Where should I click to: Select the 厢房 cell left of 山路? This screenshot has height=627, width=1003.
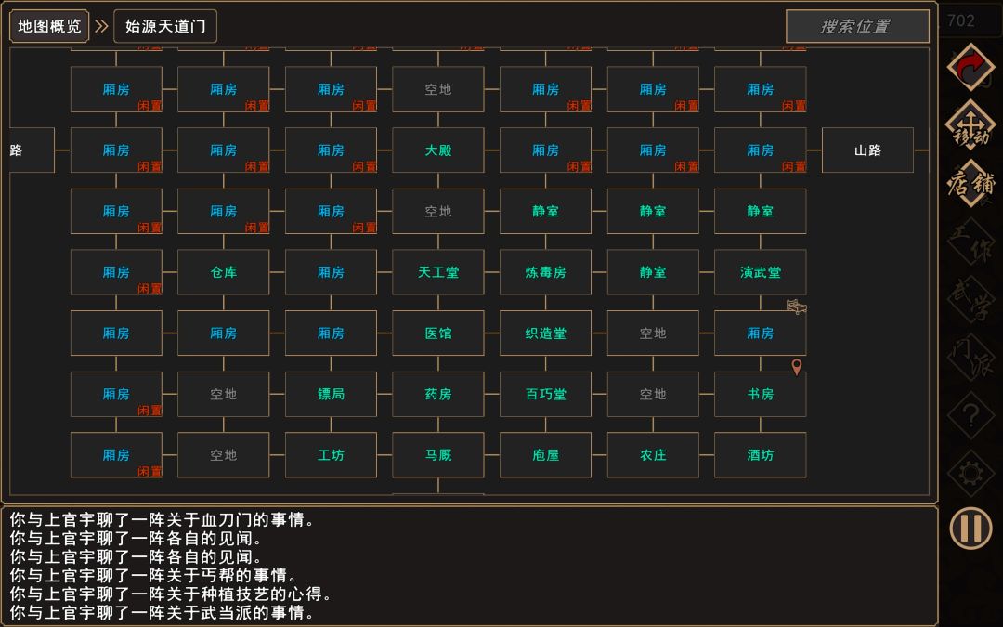point(760,150)
